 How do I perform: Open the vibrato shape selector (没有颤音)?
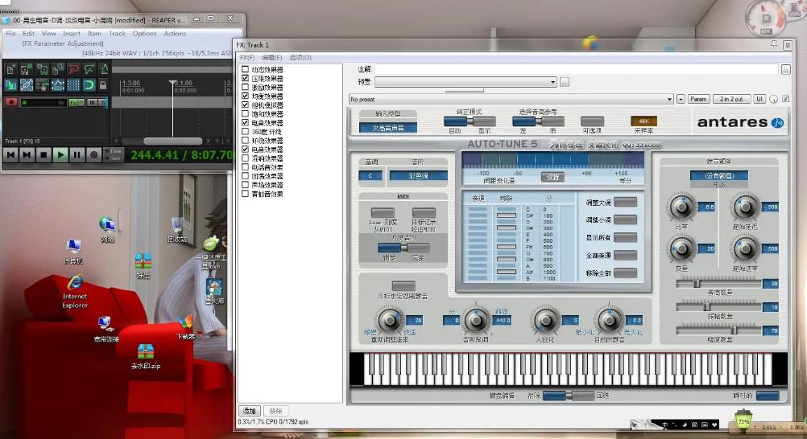(719, 176)
